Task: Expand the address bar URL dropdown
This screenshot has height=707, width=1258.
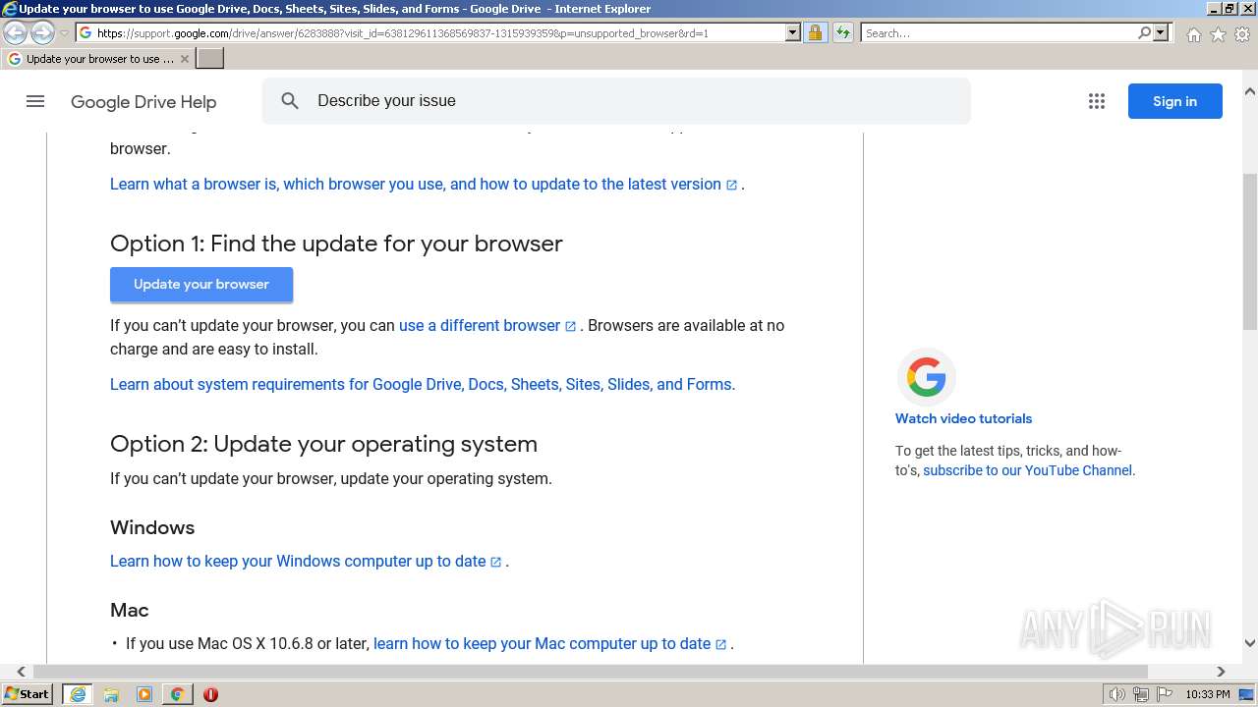Action: point(793,32)
